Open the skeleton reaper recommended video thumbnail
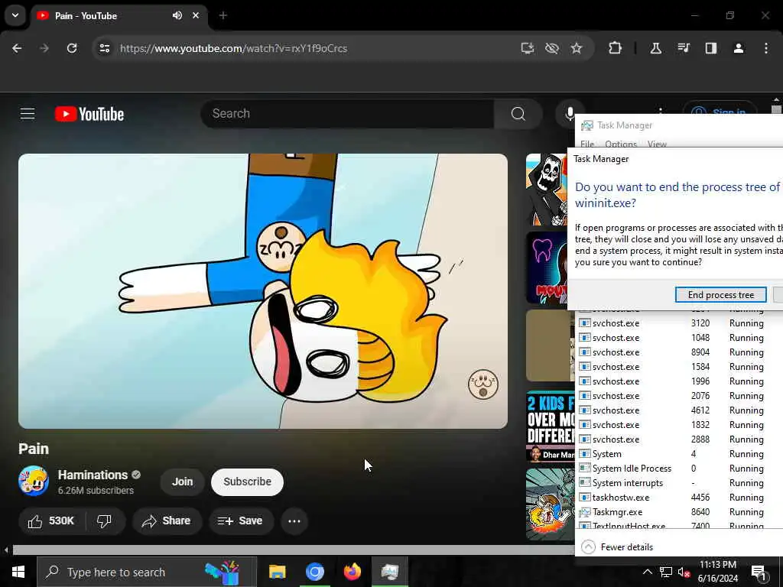The height and width of the screenshot is (587, 783). point(547,190)
